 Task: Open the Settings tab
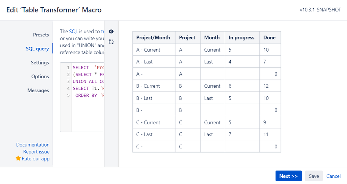pyautogui.click(x=40, y=63)
